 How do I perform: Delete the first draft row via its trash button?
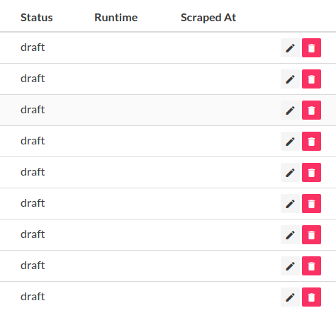[x=311, y=48]
